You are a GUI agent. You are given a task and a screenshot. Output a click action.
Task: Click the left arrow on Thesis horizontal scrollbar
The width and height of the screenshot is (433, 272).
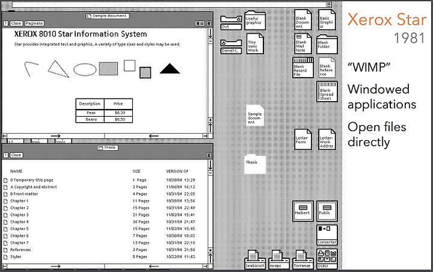pyautogui.click(x=154, y=266)
